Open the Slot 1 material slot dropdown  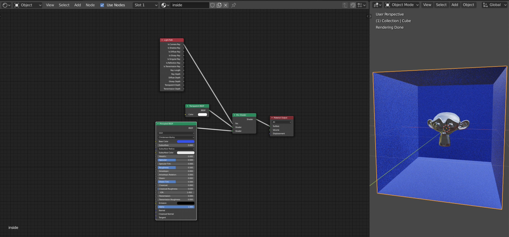tap(145, 5)
